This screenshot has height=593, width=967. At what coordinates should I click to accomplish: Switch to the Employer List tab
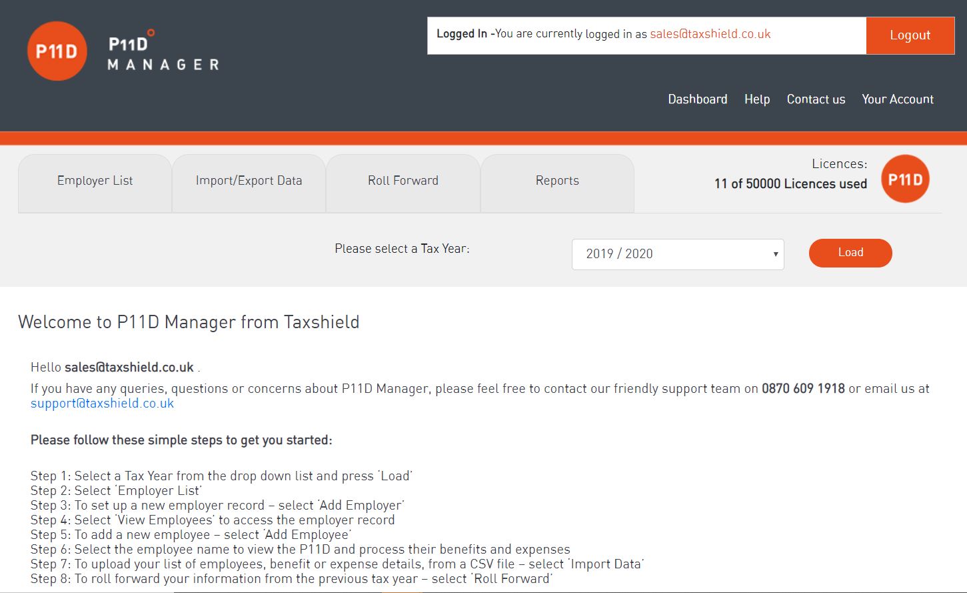coord(95,183)
